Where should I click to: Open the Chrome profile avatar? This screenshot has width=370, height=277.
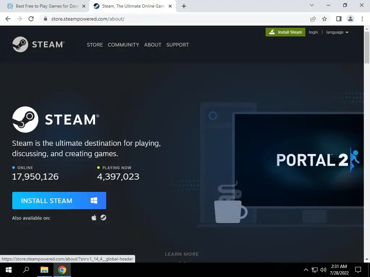coord(350,19)
